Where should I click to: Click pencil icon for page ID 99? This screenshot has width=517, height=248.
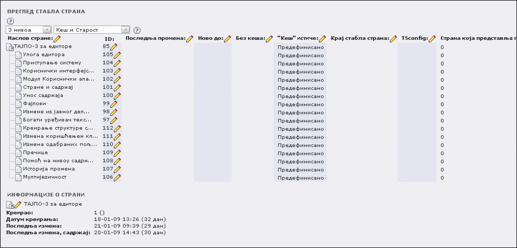114,104
